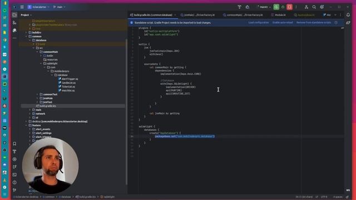
Task: Open CandleList.sq file
Action: (x=67, y=83)
